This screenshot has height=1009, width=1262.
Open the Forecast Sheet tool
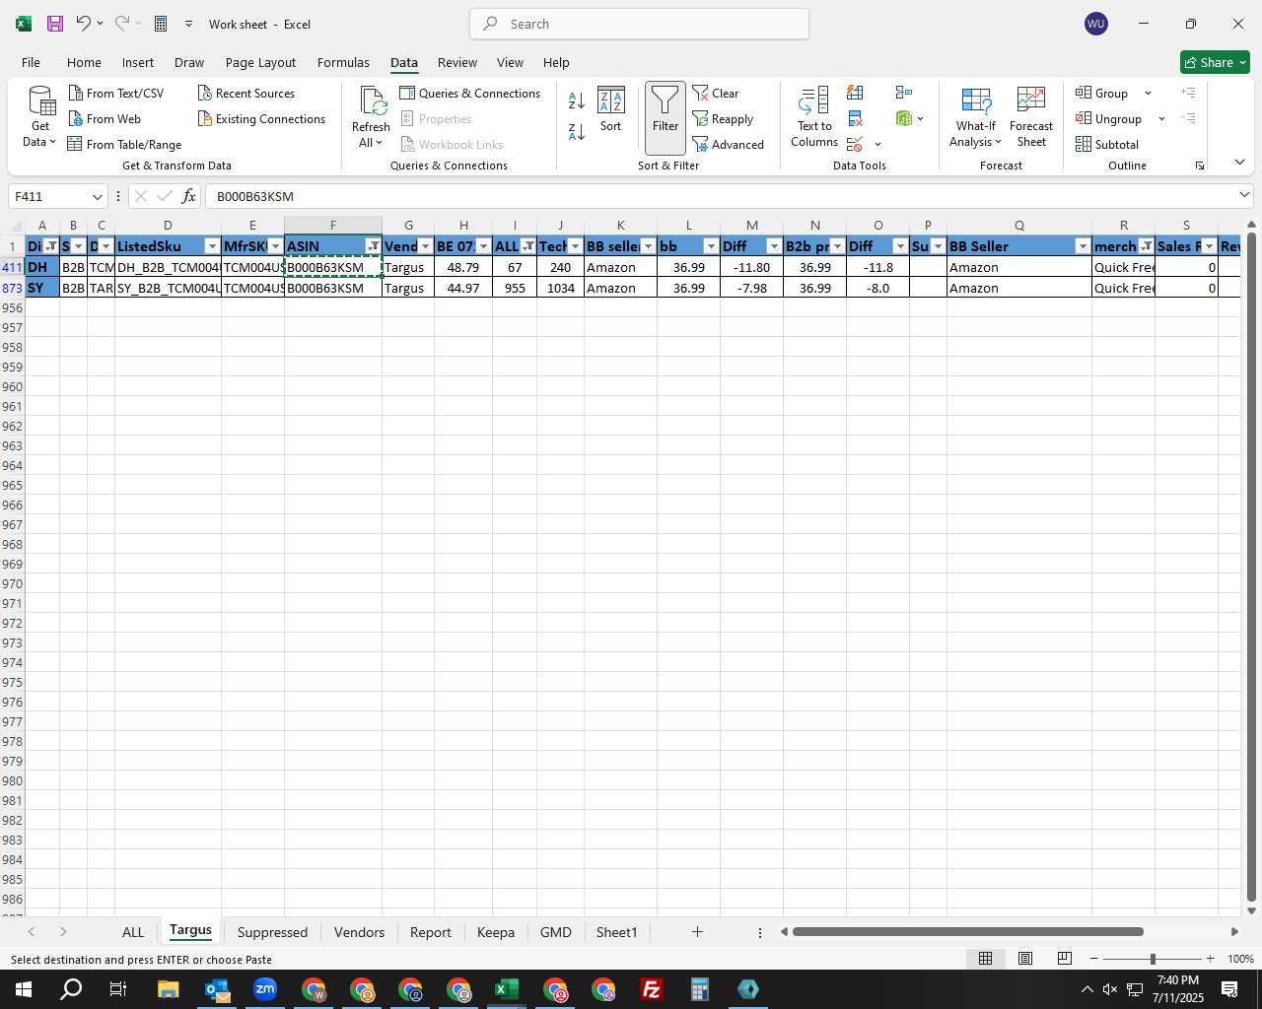click(x=1031, y=117)
